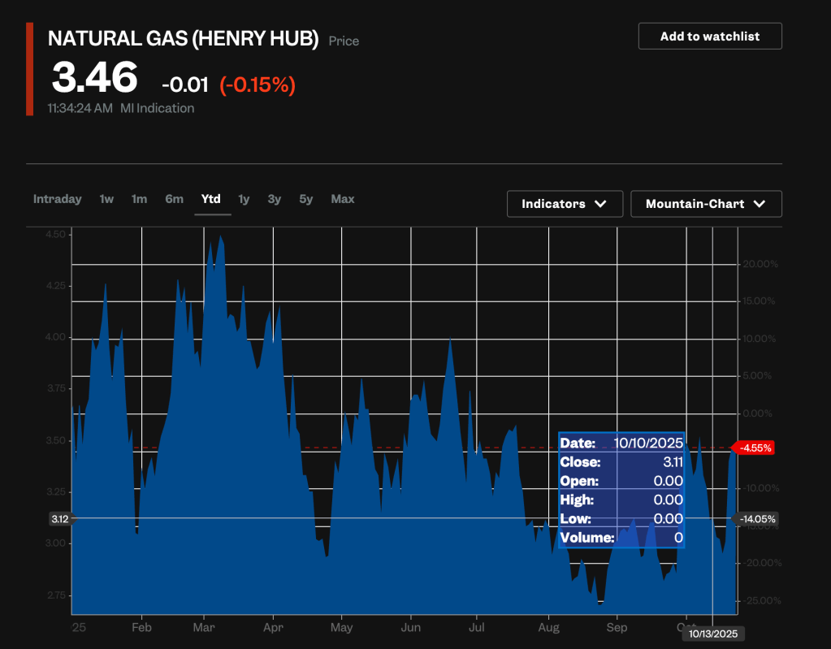Switch chart to the 1y range
Image resolution: width=831 pixels, height=649 pixels.
[244, 199]
